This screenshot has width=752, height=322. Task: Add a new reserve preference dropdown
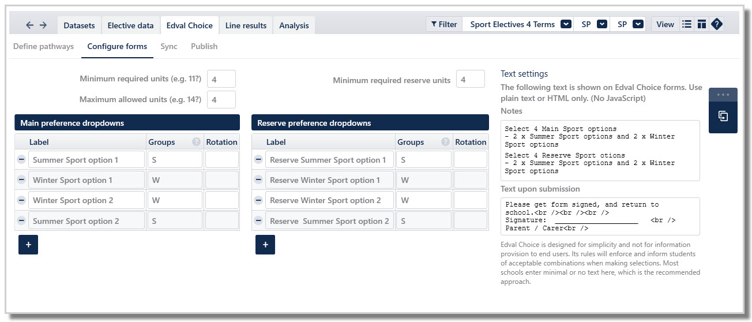(x=265, y=245)
